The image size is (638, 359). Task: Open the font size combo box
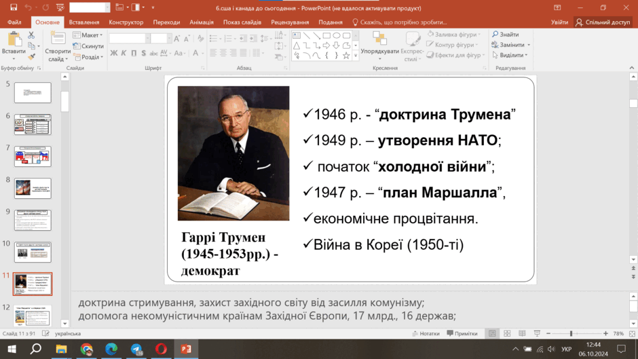[161, 39]
